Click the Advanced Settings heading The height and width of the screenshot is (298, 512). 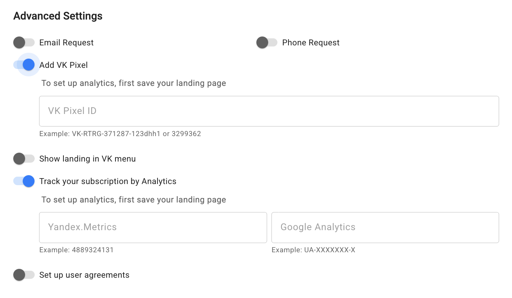click(58, 16)
